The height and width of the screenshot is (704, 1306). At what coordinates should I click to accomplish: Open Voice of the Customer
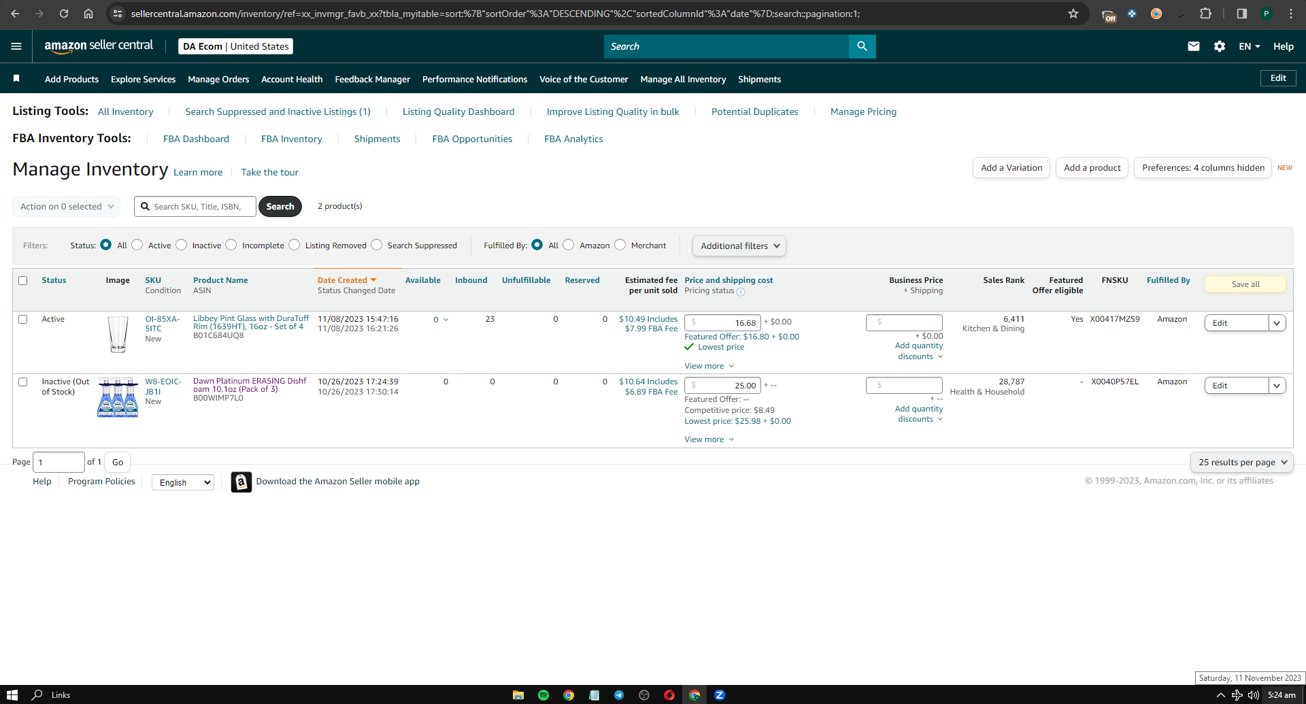(x=584, y=79)
